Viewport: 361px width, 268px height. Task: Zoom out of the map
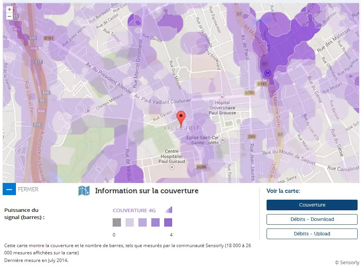9,16
